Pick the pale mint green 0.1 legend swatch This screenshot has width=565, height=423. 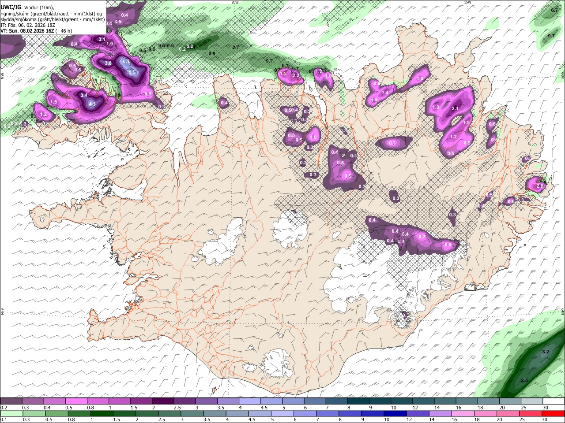(x=11, y=413)
